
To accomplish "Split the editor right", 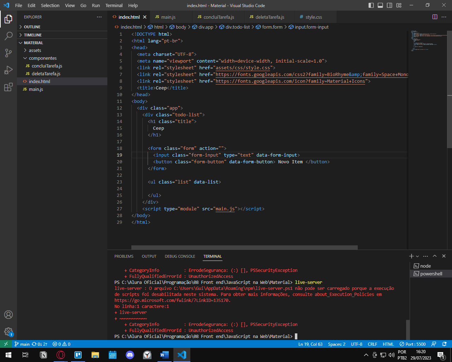I will (x=435, y=17).
